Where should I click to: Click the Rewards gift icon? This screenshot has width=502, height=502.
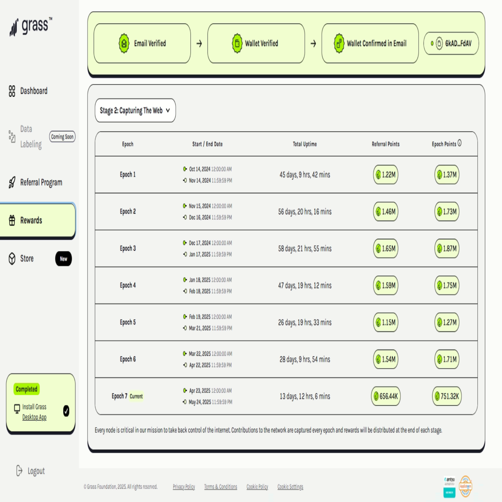12,220
